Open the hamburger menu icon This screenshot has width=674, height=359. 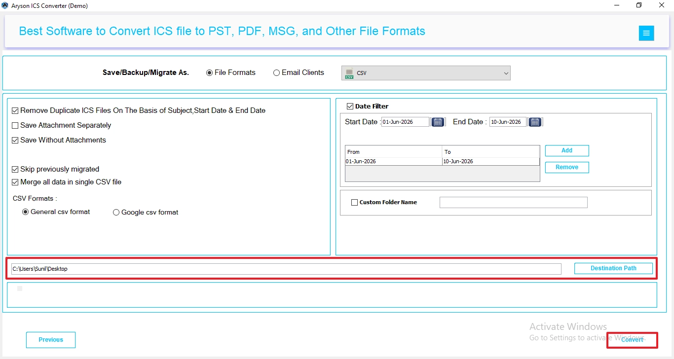[x=646, y=33]
